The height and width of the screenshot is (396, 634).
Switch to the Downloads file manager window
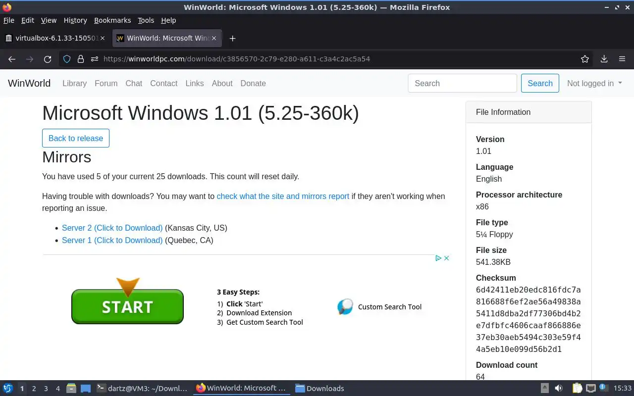[319, 388]
